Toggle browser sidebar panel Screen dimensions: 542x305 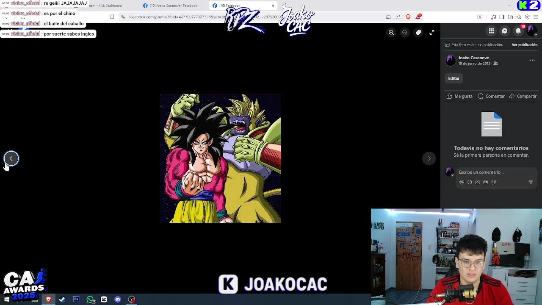[502, 17]
